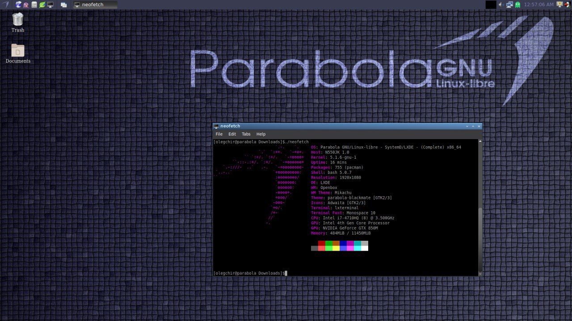Launch the green leaf text editor
This screenshot has height=321, width=572.
[x=42, y=4]
